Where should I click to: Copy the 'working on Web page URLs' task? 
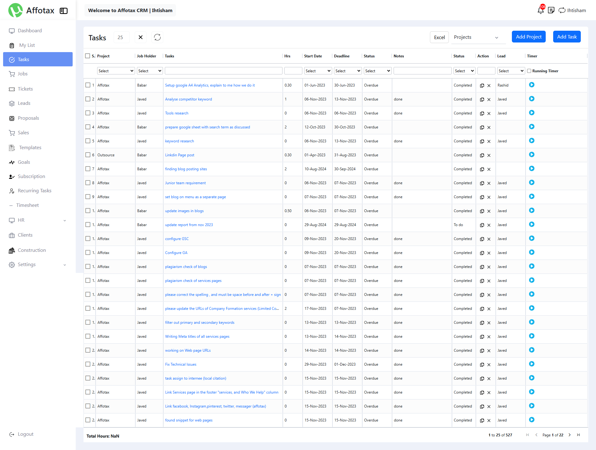482,351
